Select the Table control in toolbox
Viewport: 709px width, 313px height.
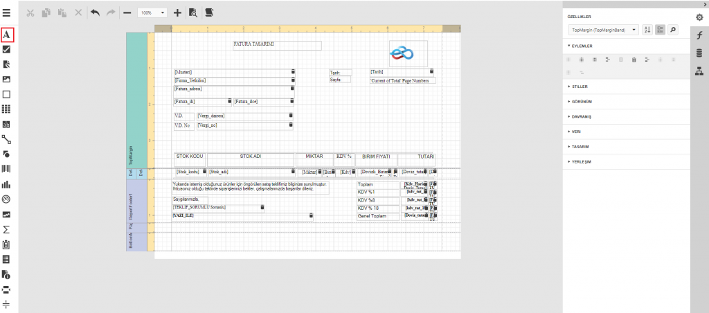click(x=6, y=109)
